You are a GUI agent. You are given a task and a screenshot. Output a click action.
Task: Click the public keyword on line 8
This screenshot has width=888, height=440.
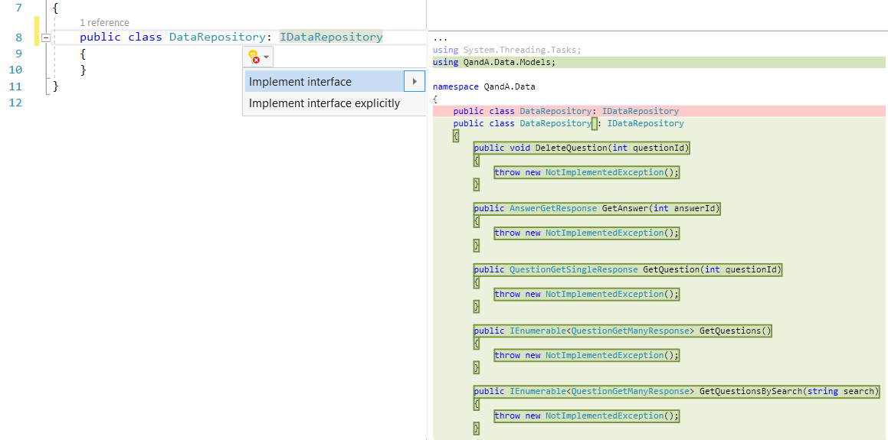[x=100, y=37]
